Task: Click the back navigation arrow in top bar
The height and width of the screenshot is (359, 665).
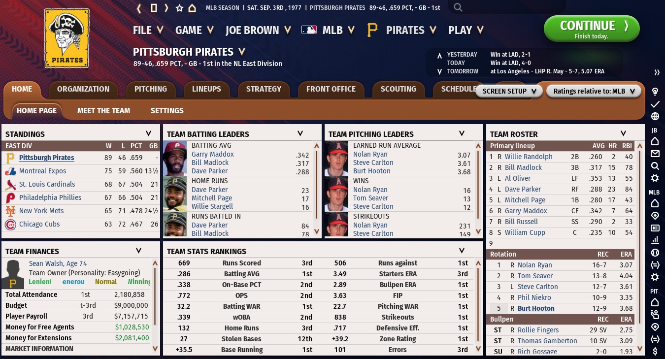Action: point(139,8)
